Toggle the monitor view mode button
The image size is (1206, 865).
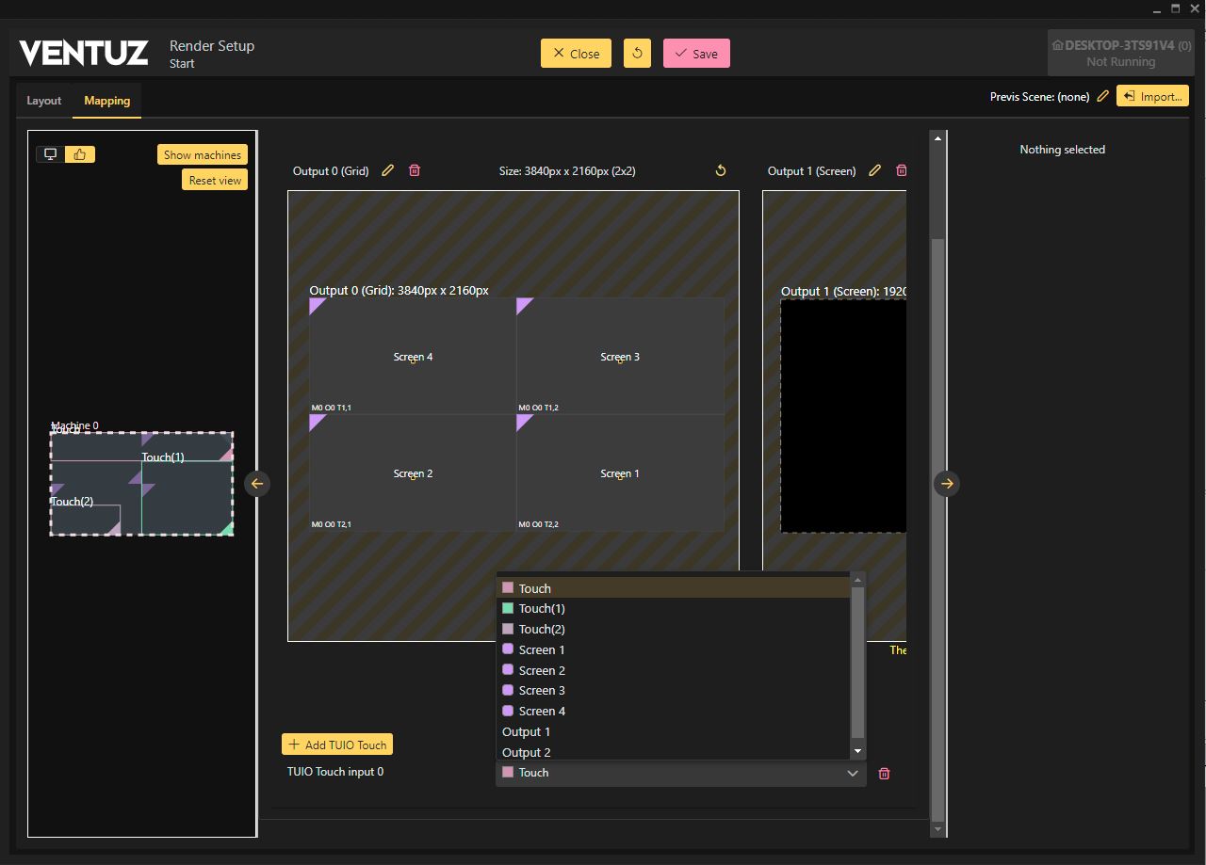tap(51, 154)
